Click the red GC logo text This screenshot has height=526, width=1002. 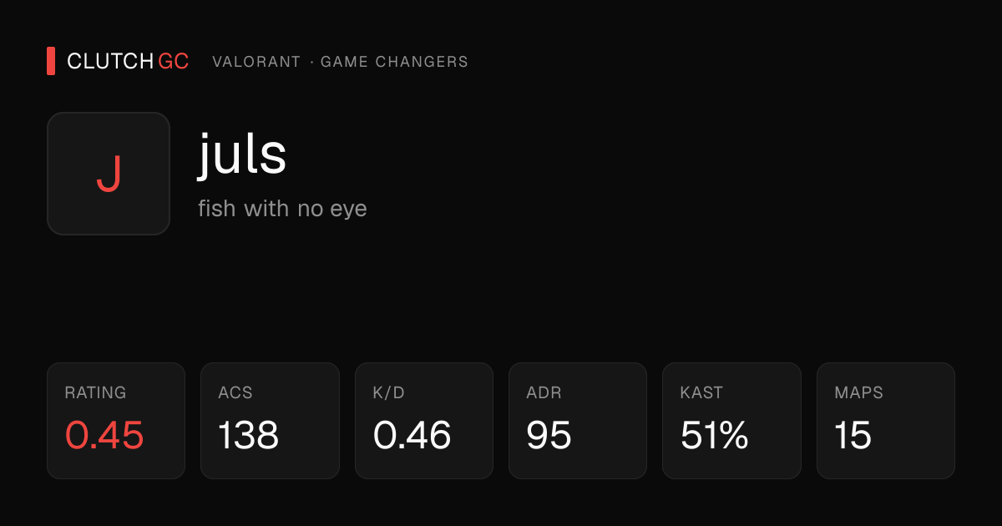[174, 62]
